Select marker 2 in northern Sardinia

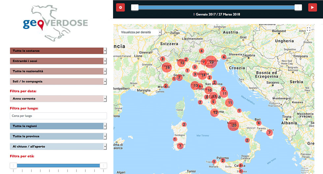[x=184, y=124]
